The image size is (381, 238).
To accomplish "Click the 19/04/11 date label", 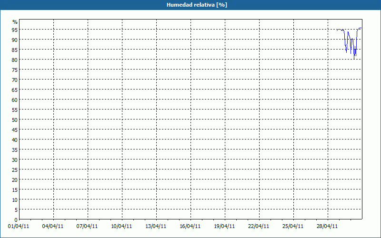I will point(224,227).
